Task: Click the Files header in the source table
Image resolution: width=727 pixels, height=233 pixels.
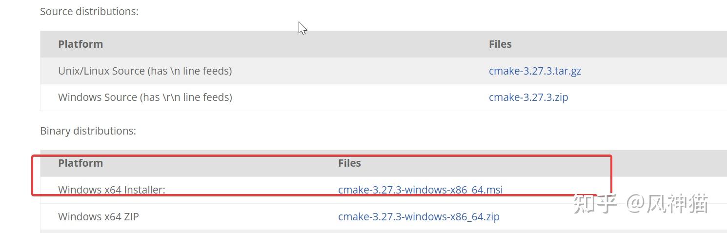Action: coord(500,44)
